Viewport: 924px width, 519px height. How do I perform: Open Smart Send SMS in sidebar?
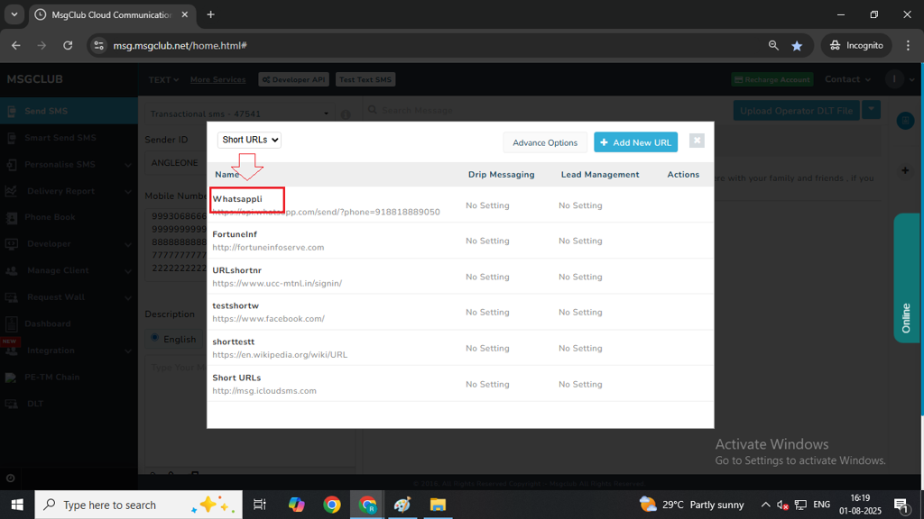[x=69, y=138]
